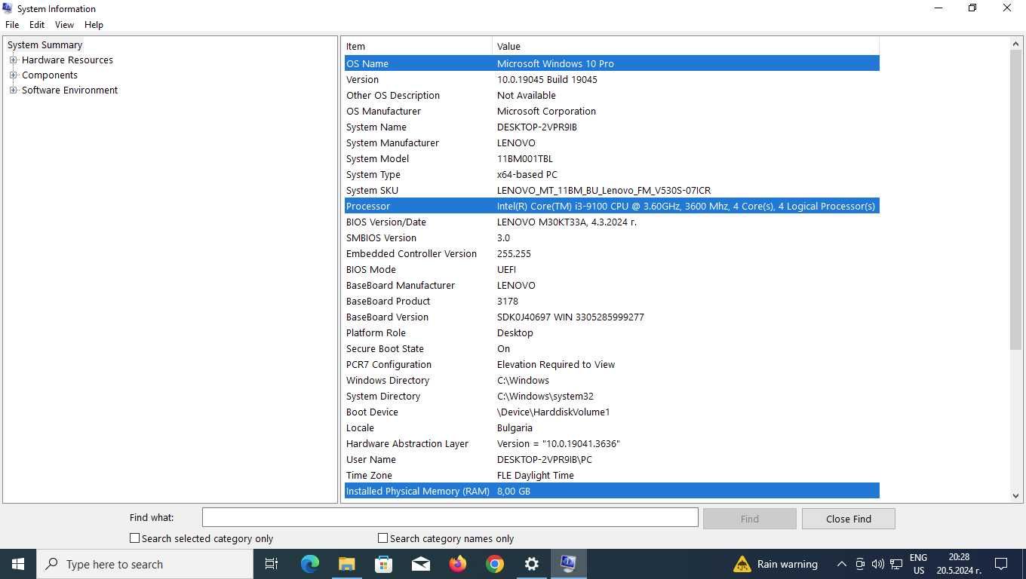Screen dimensions: 1026x579
Task: Open Settings gear on the taskbar
Action: [531, 564]
